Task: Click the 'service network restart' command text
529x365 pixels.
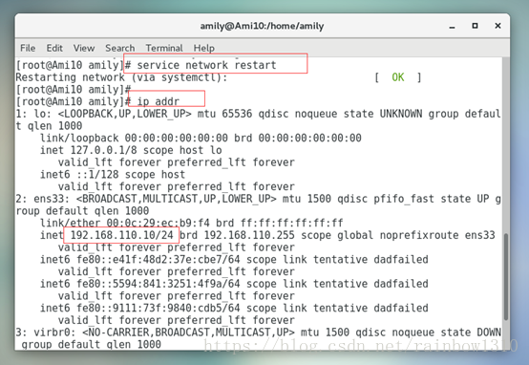Action: (206, 65)
